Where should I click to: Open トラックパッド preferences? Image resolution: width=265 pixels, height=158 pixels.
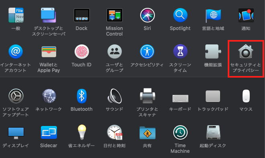(213, 96)
